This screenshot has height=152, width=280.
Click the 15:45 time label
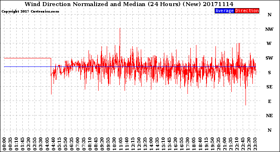click(x=169, y=144)
